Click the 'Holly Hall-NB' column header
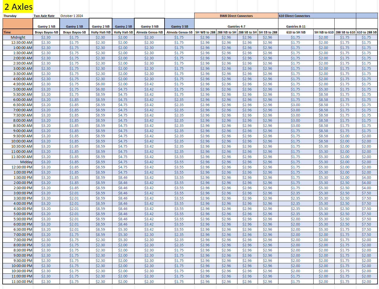Image resolution: width=379 pixels, height=289 pixels. [101, 32]
